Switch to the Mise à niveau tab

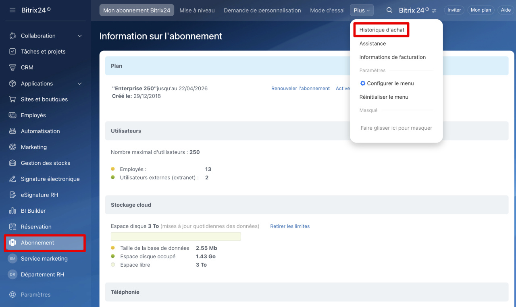(x=197, y=10)
